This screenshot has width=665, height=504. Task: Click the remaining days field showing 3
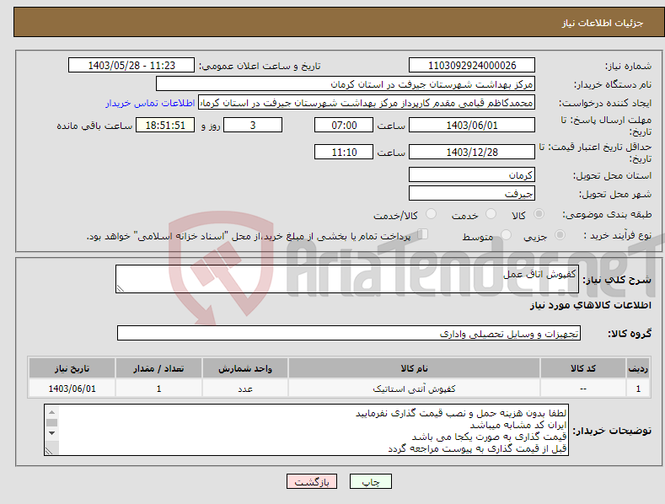tap(253, 125)
